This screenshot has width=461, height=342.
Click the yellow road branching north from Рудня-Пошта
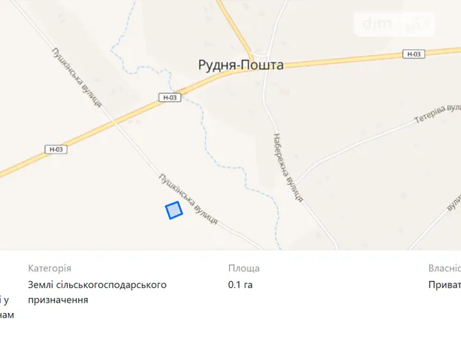tap(235, 28)
